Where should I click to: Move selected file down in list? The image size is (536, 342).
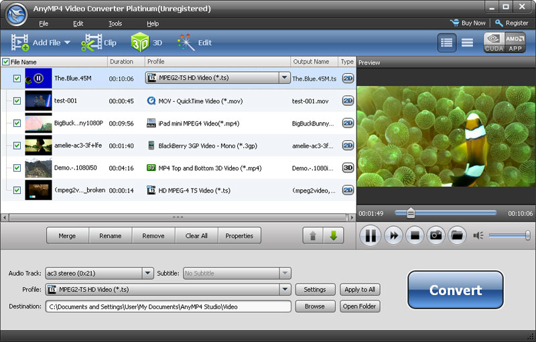pos(334,235)
